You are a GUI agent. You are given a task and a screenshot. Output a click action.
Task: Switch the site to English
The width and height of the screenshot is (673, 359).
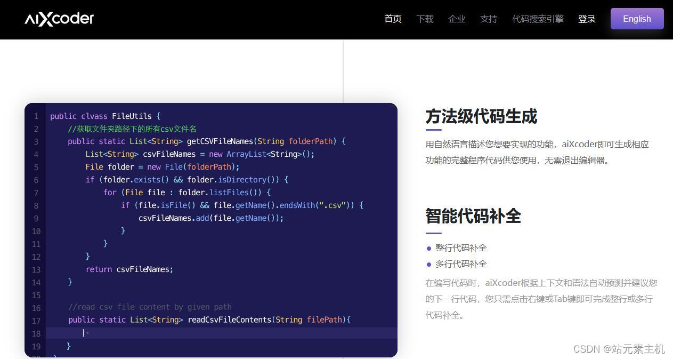(636, 19)
